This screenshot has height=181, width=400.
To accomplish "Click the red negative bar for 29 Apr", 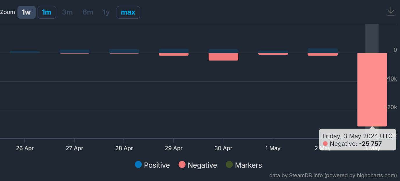I will tap(174, 54).
